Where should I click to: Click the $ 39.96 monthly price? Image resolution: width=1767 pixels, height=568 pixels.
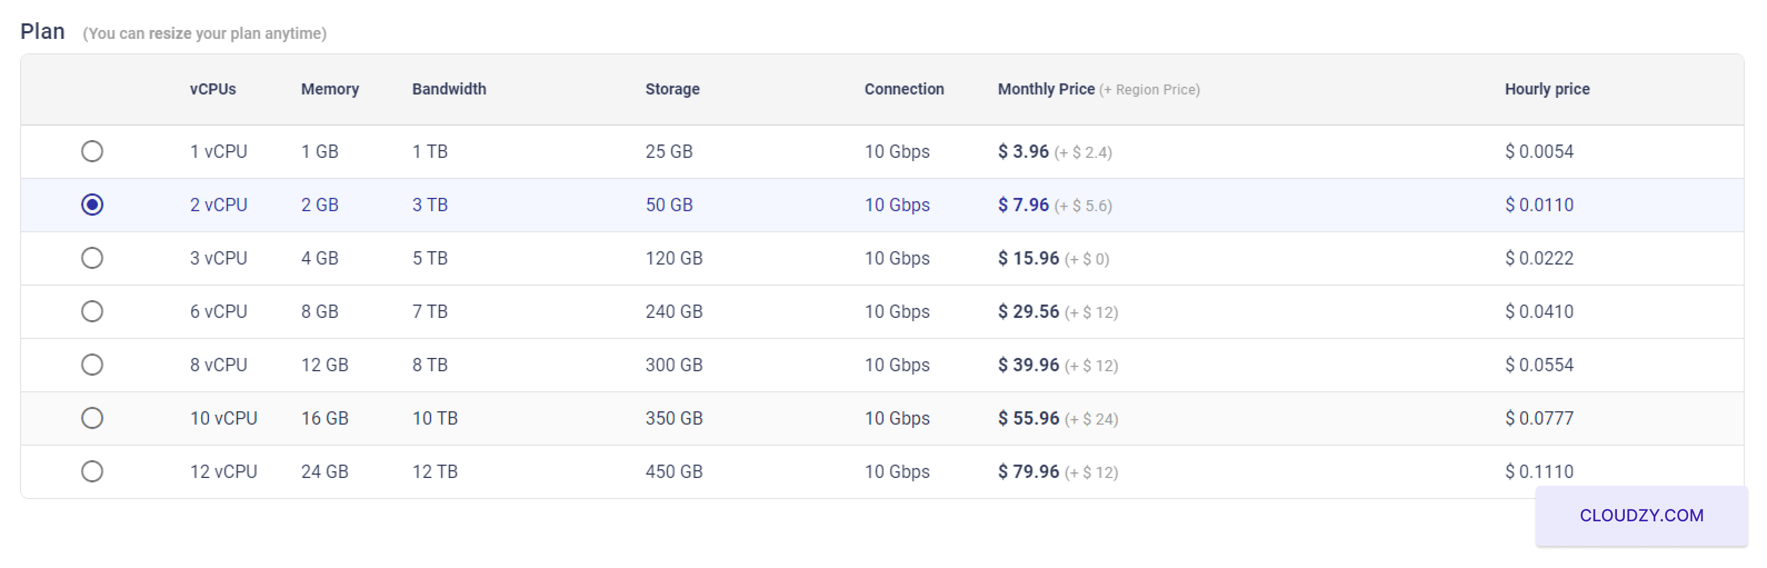pyautogui.click(x=1028, y=364)
